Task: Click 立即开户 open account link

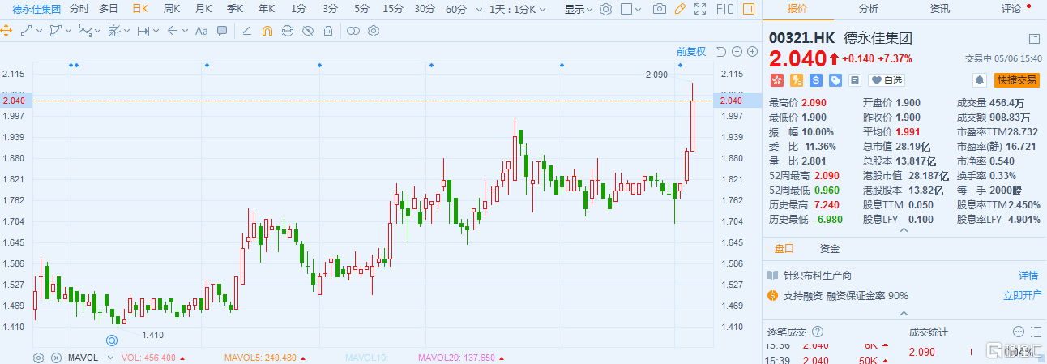Action: tap(1021, 295)
